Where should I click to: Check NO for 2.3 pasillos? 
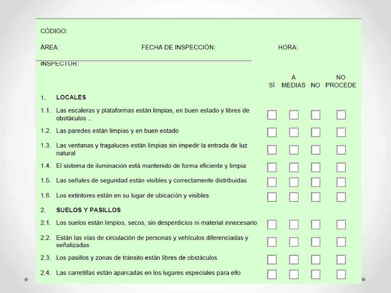coord(316,259)
